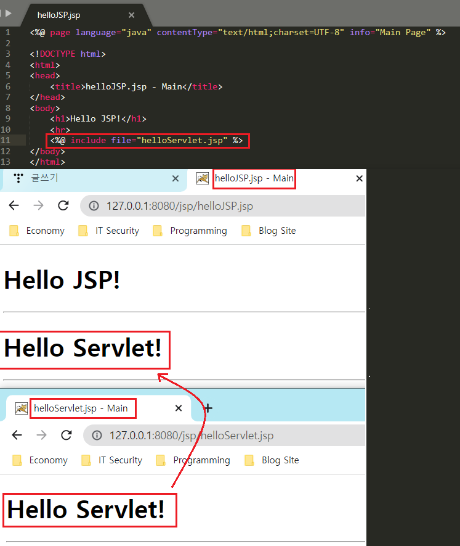This screenshot has height=546, width=460.
Task: Click "Hello Servlet!" heading in the helloJSP.jsp page
Action: click(x=83, y=348)
